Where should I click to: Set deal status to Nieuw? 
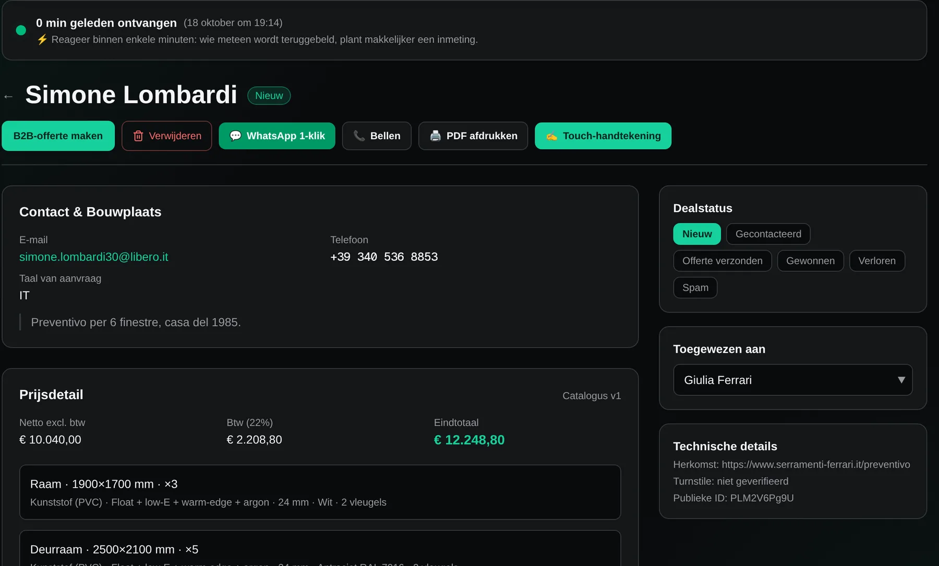pyautogui.click(x=697, y=234)
